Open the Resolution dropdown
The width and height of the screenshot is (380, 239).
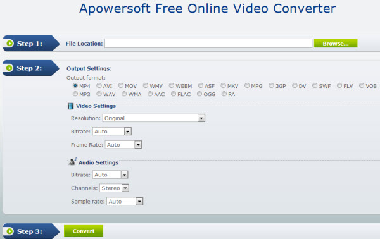[154, 118]
